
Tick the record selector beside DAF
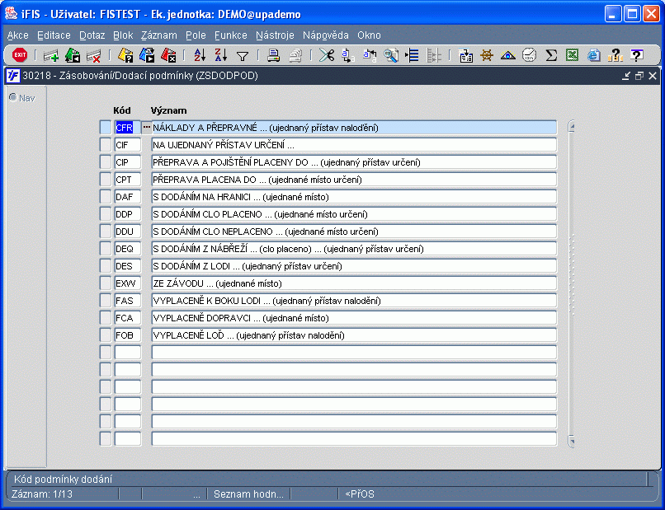(105, 197)
